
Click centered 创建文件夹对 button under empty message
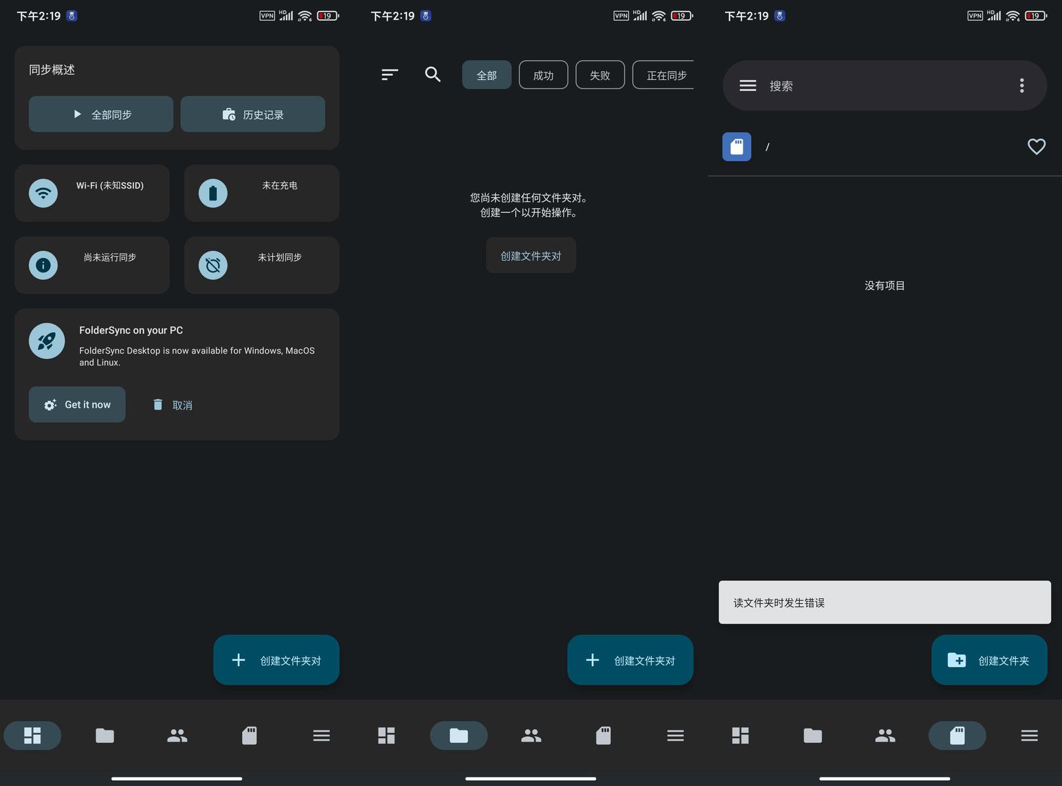531,255
